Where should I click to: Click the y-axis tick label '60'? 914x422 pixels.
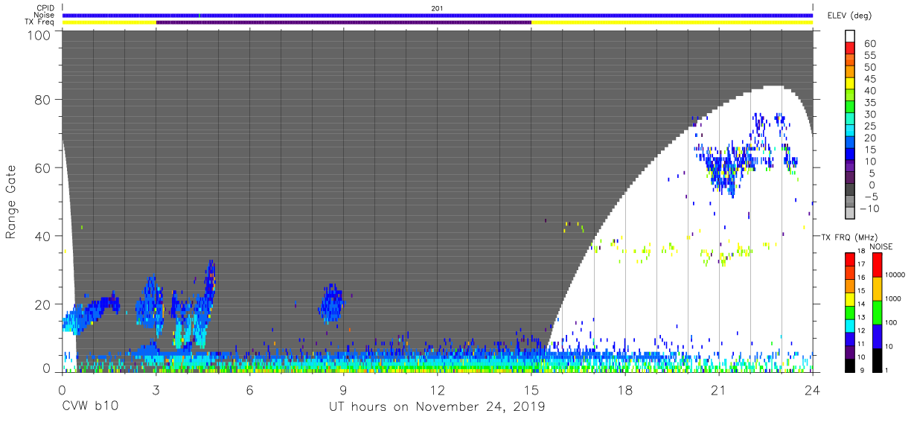43,167
